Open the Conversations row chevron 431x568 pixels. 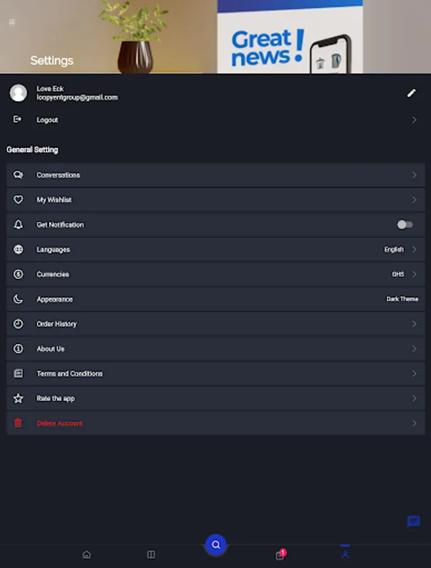point(415,175)
